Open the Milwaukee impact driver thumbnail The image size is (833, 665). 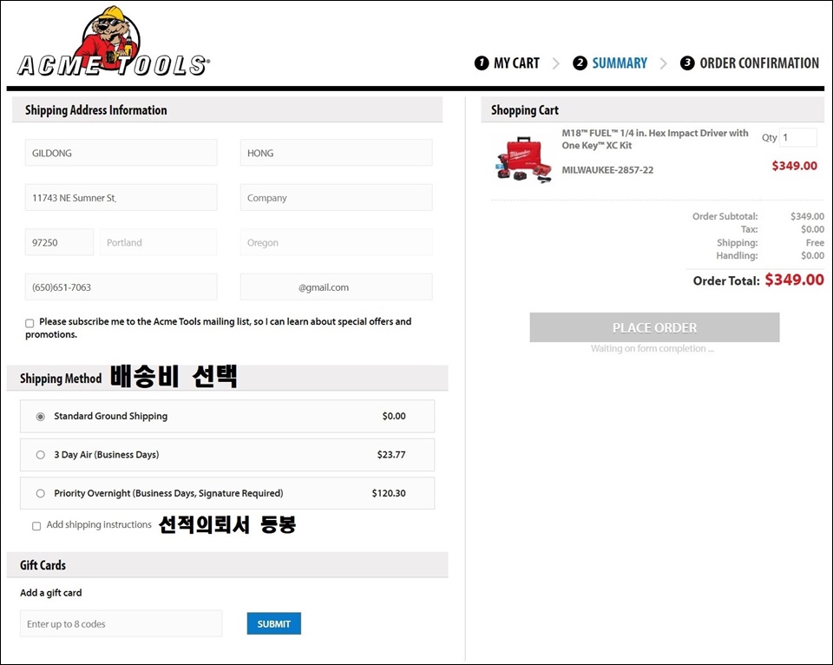pos(524,160)
